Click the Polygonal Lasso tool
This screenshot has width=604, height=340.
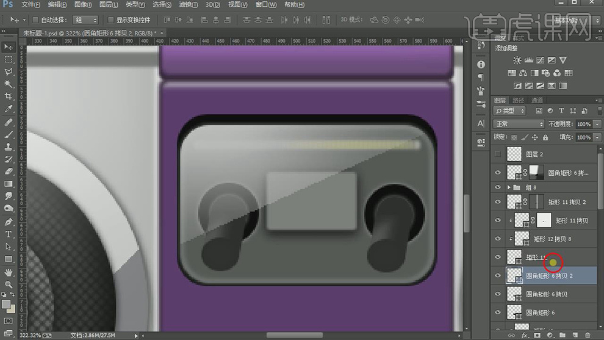tap(9, 71)
